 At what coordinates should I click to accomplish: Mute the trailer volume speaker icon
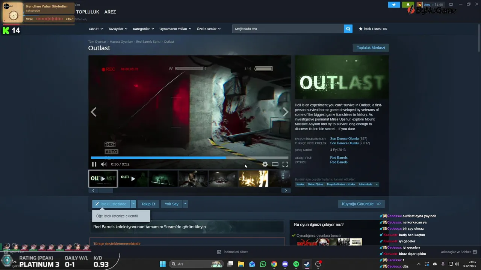pos(104,164)
